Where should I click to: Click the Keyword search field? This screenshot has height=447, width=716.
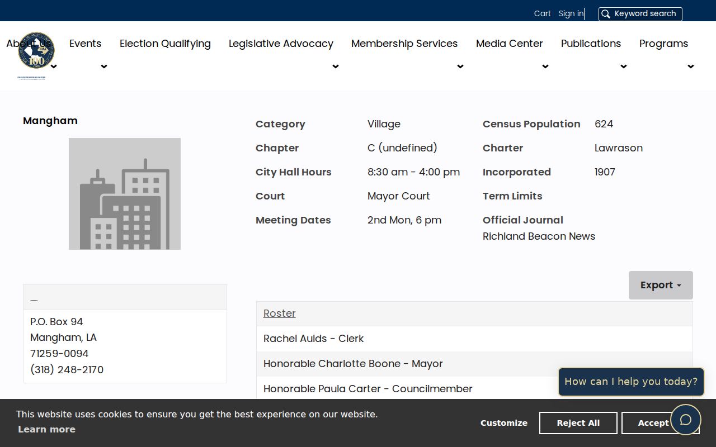tap(640, 14)
